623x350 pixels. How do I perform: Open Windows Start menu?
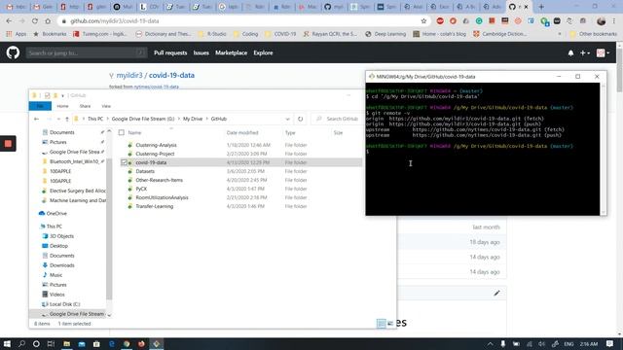click(7, 343)
